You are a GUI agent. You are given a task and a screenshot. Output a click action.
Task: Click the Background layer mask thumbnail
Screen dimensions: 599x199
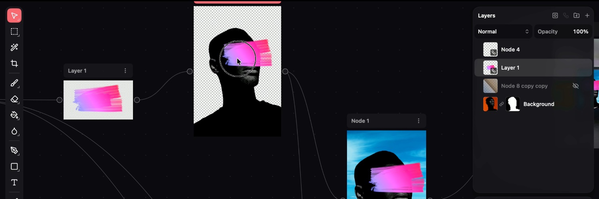513,104
